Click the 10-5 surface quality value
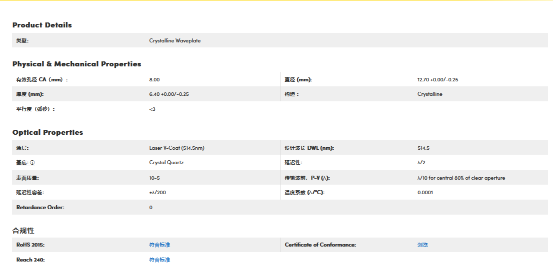 pos(154,178)
